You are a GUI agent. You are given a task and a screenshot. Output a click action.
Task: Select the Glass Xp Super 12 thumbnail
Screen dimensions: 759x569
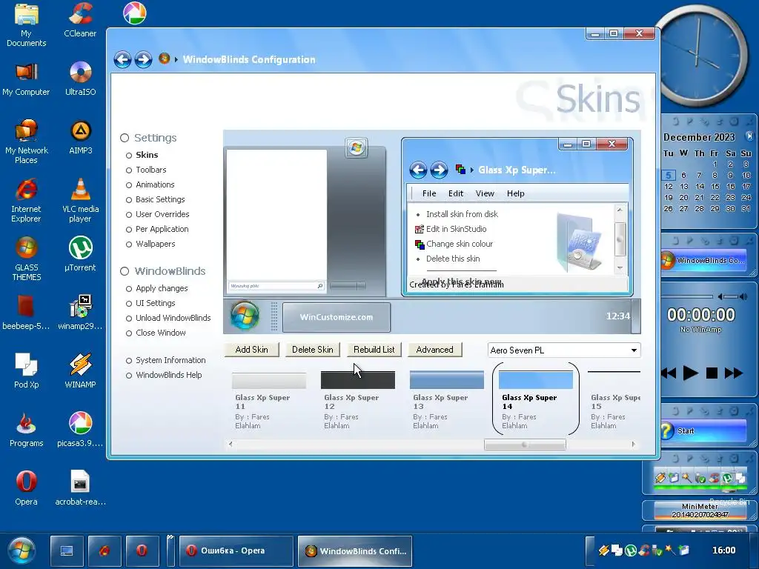pyautogui.click(x=358, y=399)
